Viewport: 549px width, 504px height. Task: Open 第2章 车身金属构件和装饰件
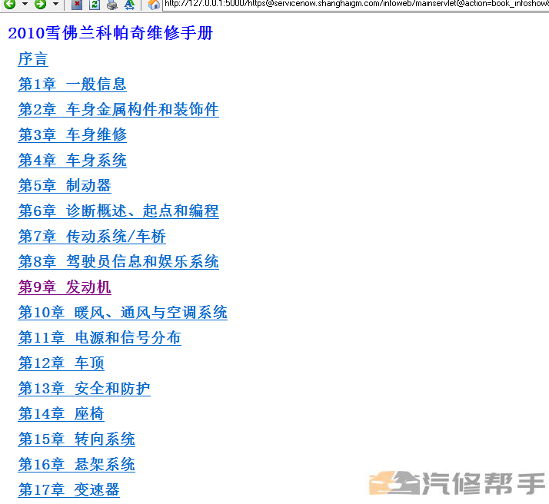pyautogui.click(x=118, y=109)
